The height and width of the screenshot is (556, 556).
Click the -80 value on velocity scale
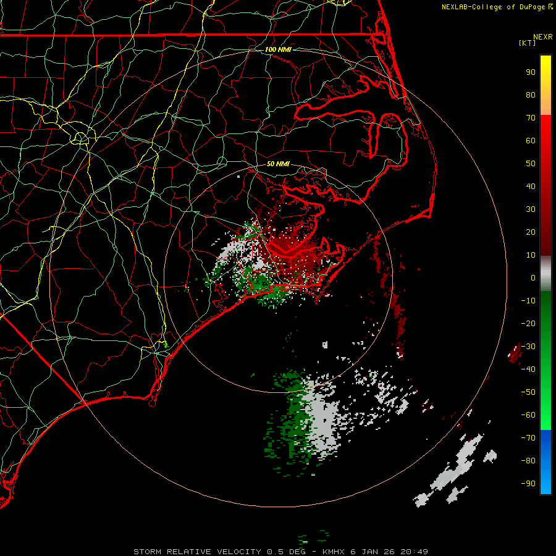click(528, 461)
